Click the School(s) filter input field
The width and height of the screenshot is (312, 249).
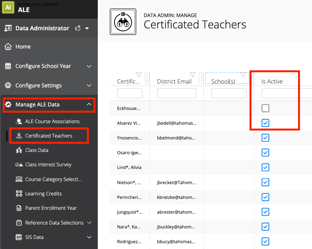pyautogui.click(x=228, y=93)
